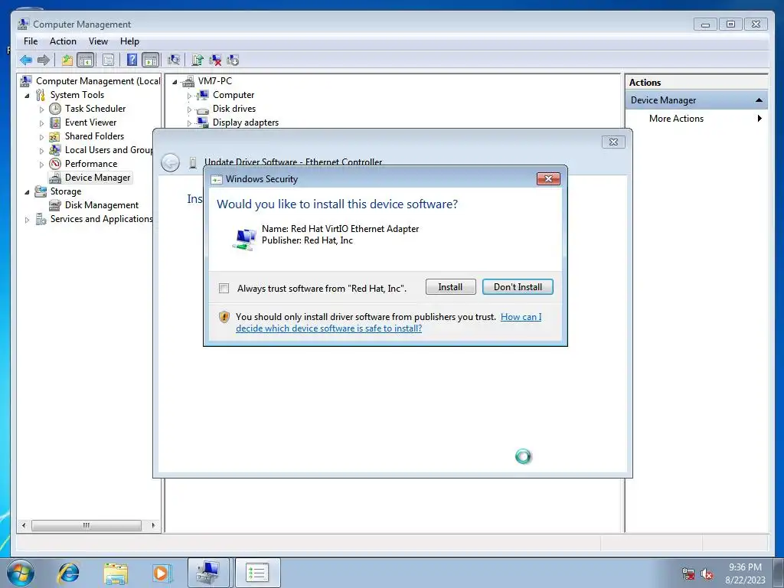Click the taskbar clock showing 9:36 PM

click(x=745, y=573)
